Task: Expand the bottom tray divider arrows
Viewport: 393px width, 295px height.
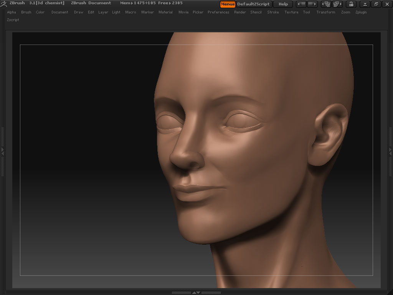Action: [196, 292]
